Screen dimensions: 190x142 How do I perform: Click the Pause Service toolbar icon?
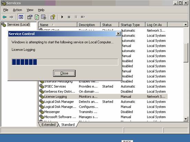[76, 17]
